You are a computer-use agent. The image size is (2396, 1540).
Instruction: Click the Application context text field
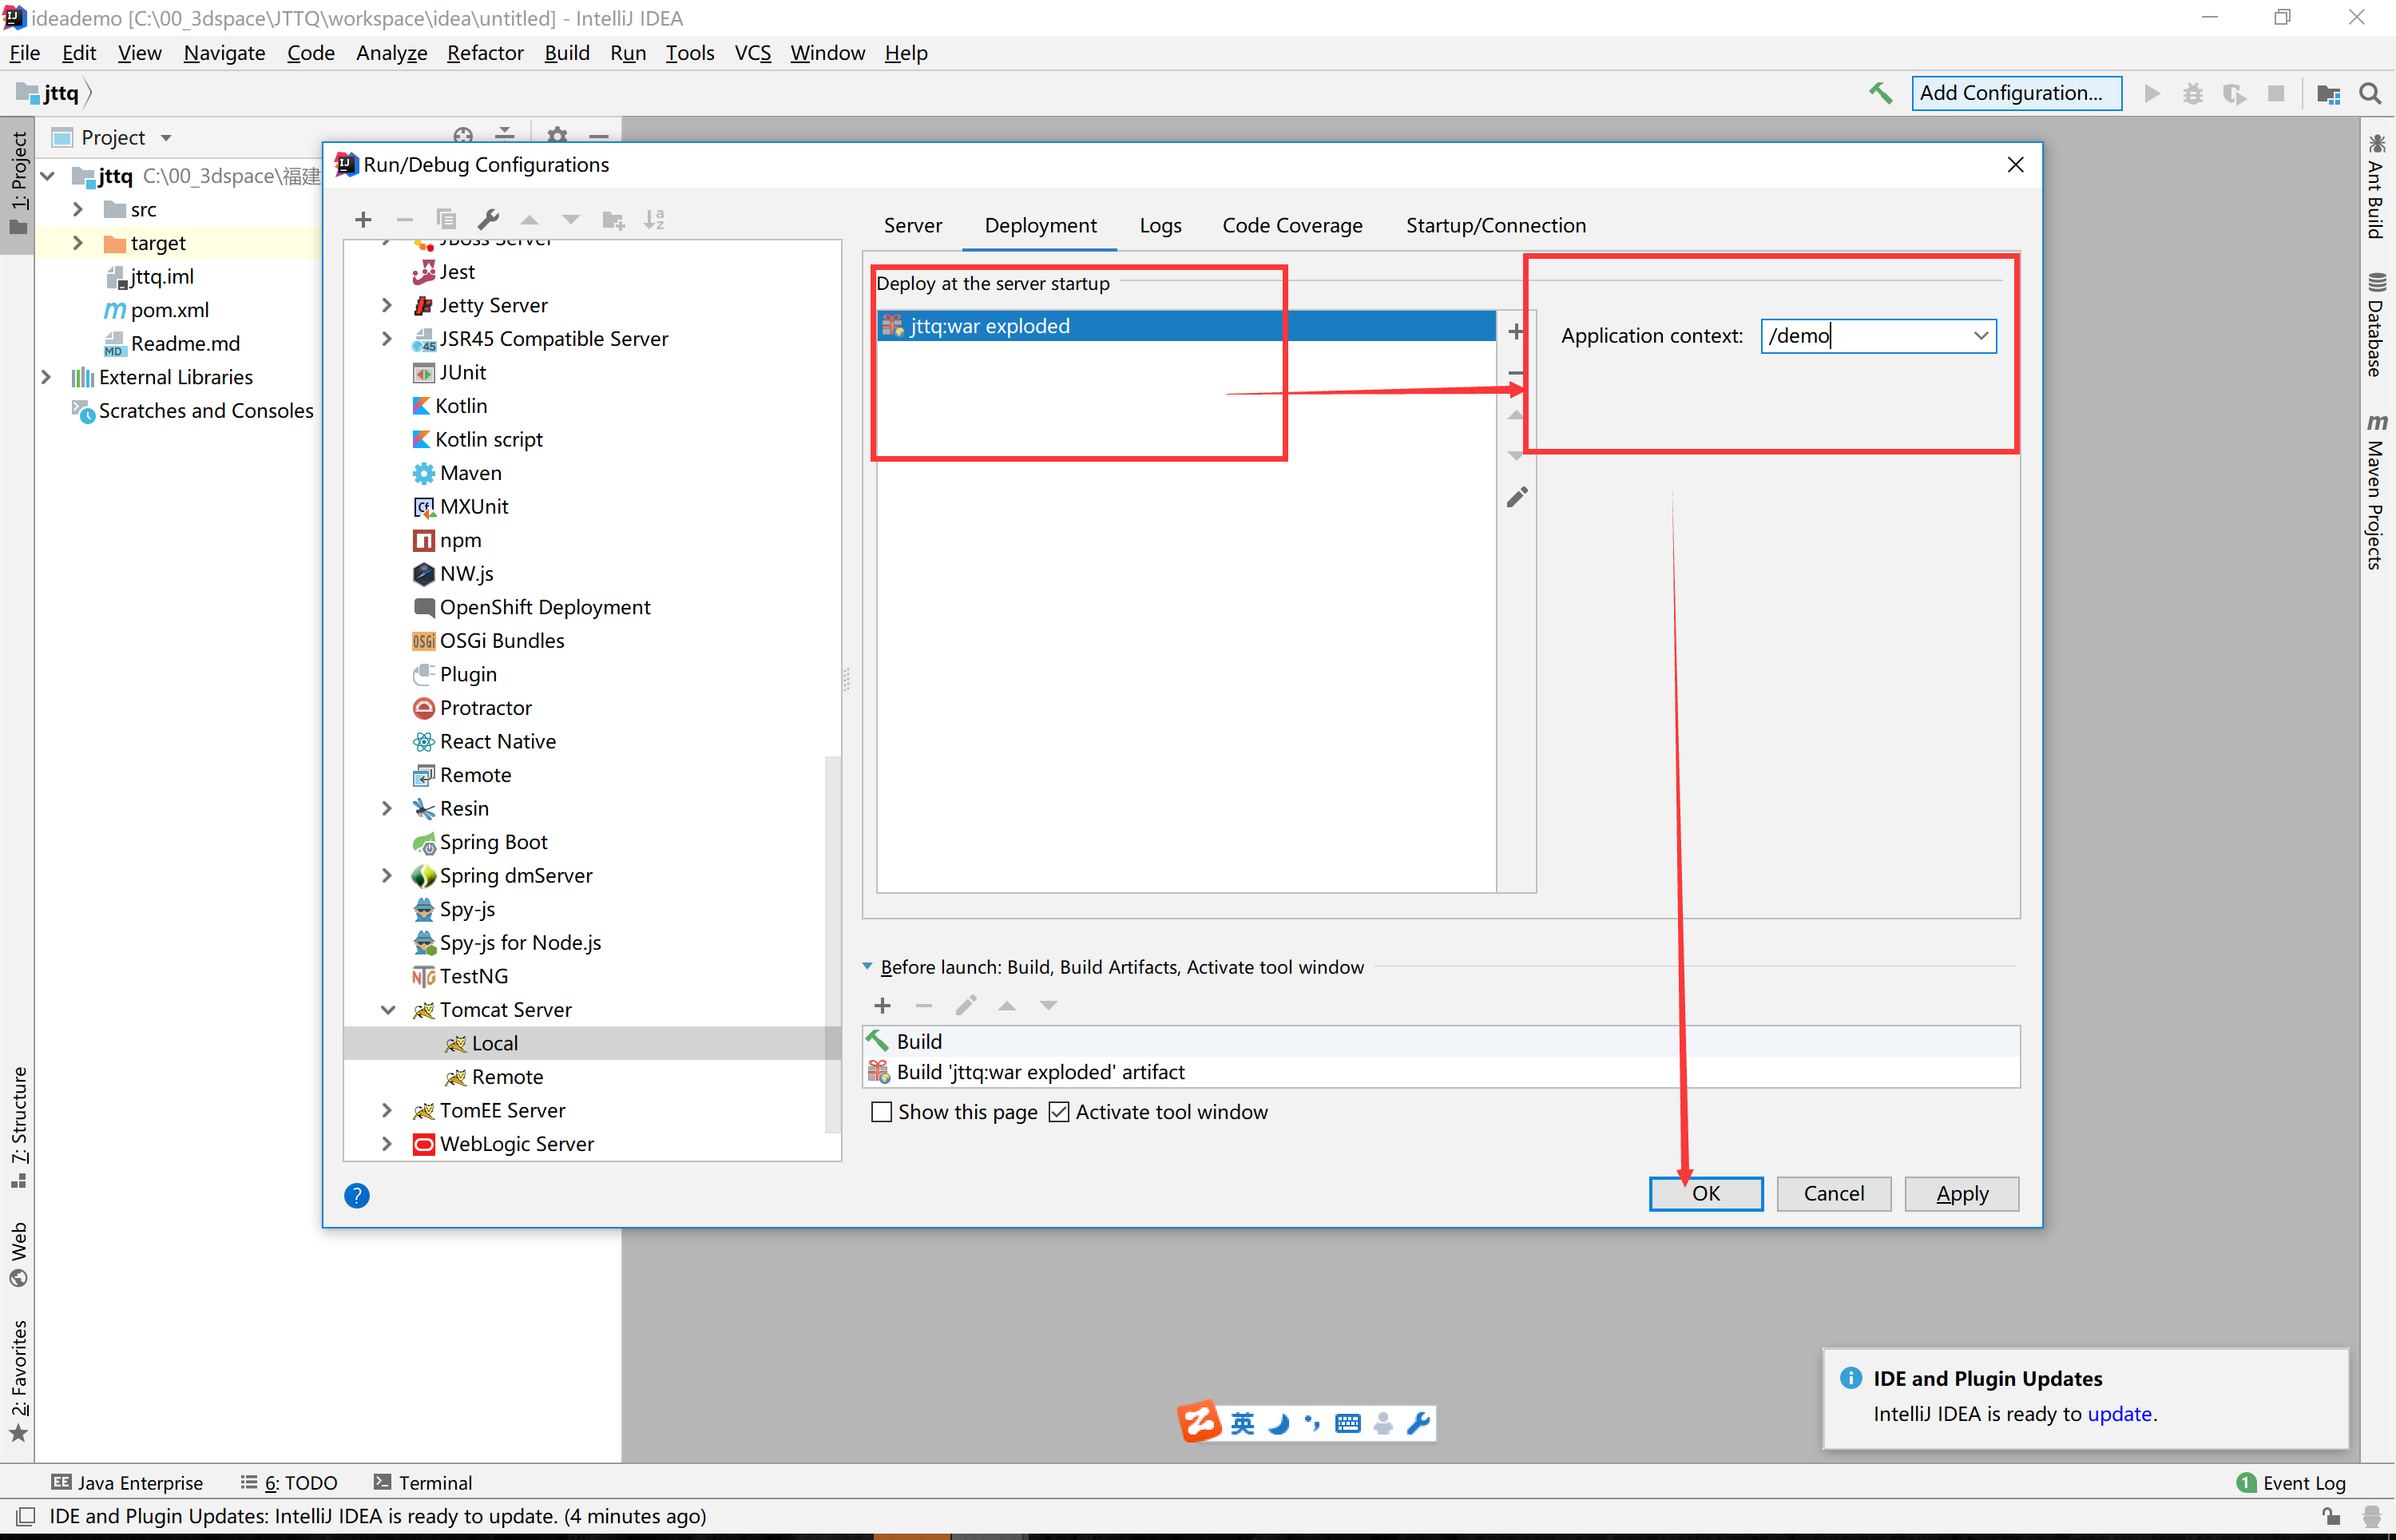tap(1861, 336)
